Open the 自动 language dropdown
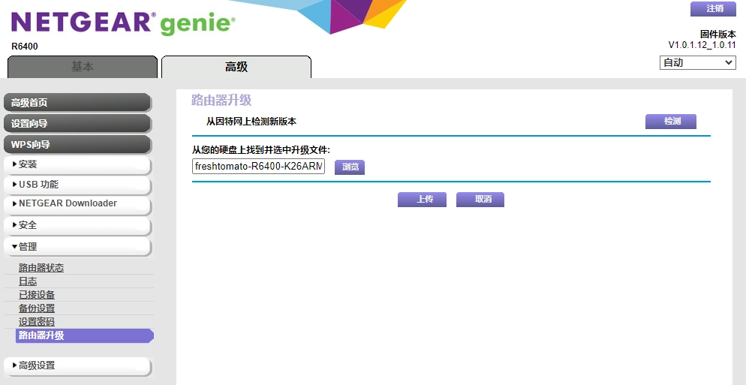The image size is (746, 385). click(x=697, y=62)
